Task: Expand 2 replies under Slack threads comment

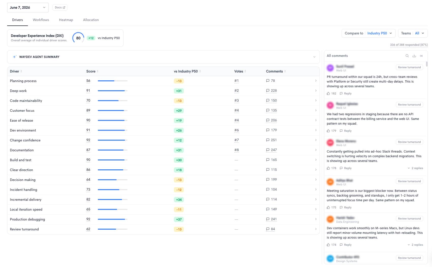Action: pyautogui.click(x=415, y=168)
